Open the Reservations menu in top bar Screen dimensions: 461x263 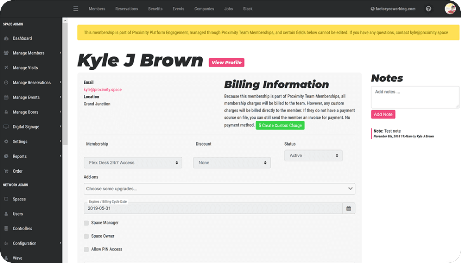click(x=126, y=9)
